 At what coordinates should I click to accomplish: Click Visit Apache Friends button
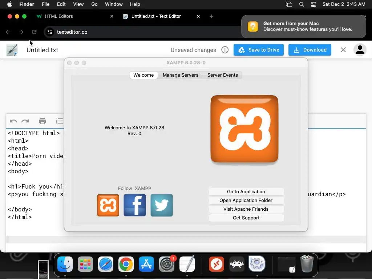[246, 209]
